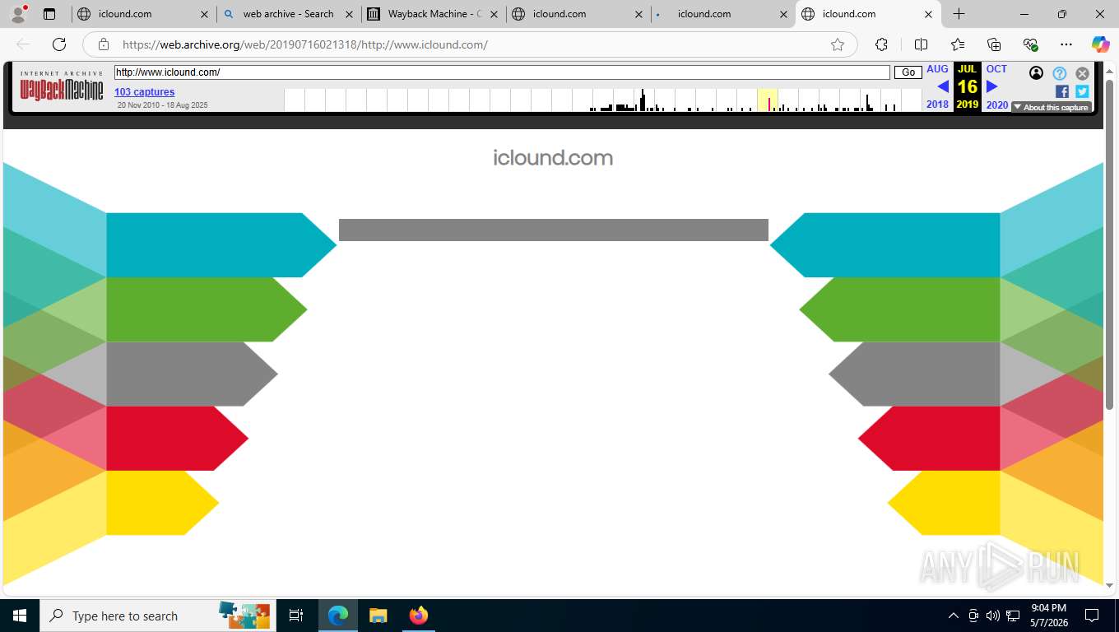The height and width of the screenshot is (632, 1119).
Task: Open Task View on taskbar
Action: 296,616
